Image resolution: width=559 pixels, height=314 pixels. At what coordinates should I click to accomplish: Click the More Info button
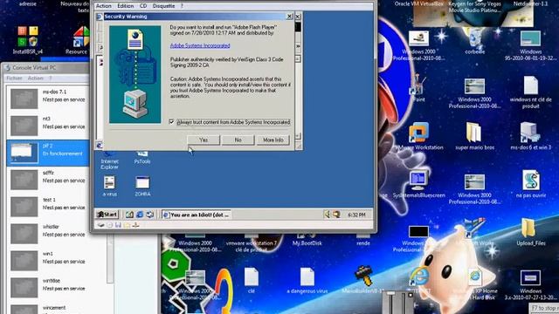tap(273, 140)
